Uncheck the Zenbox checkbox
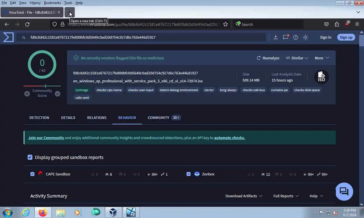The image size is (364, 218). tap(188, 174)
